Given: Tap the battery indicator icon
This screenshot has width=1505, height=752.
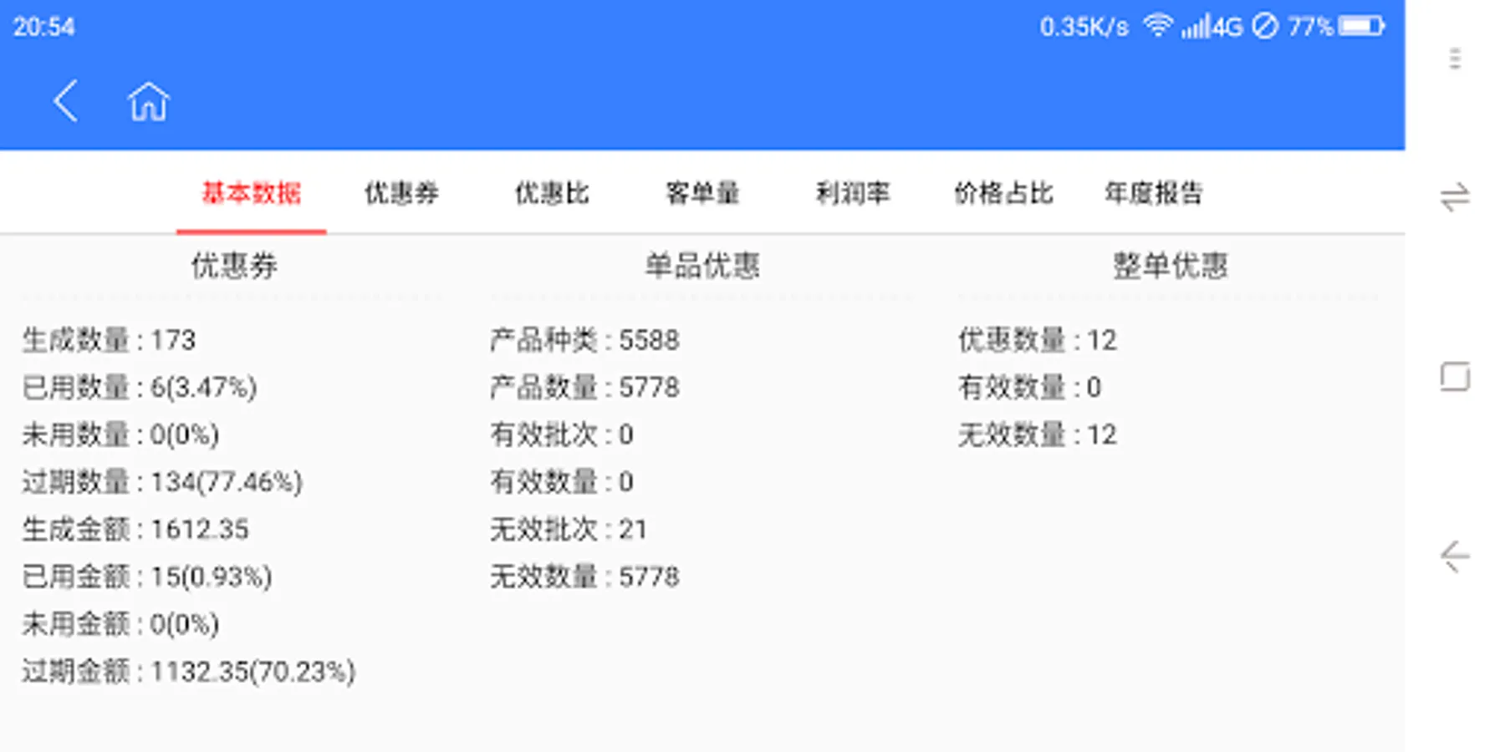Looking at the screenshot, I should tap(1362, 27).
